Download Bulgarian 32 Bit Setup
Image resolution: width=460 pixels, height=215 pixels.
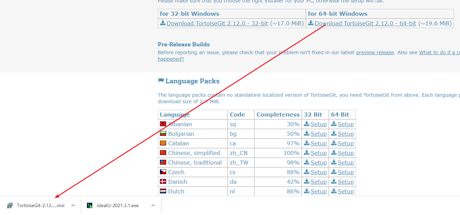319,134
